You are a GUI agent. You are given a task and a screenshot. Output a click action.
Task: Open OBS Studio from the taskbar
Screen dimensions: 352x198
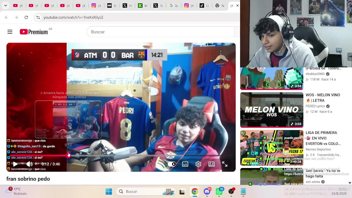231,191
